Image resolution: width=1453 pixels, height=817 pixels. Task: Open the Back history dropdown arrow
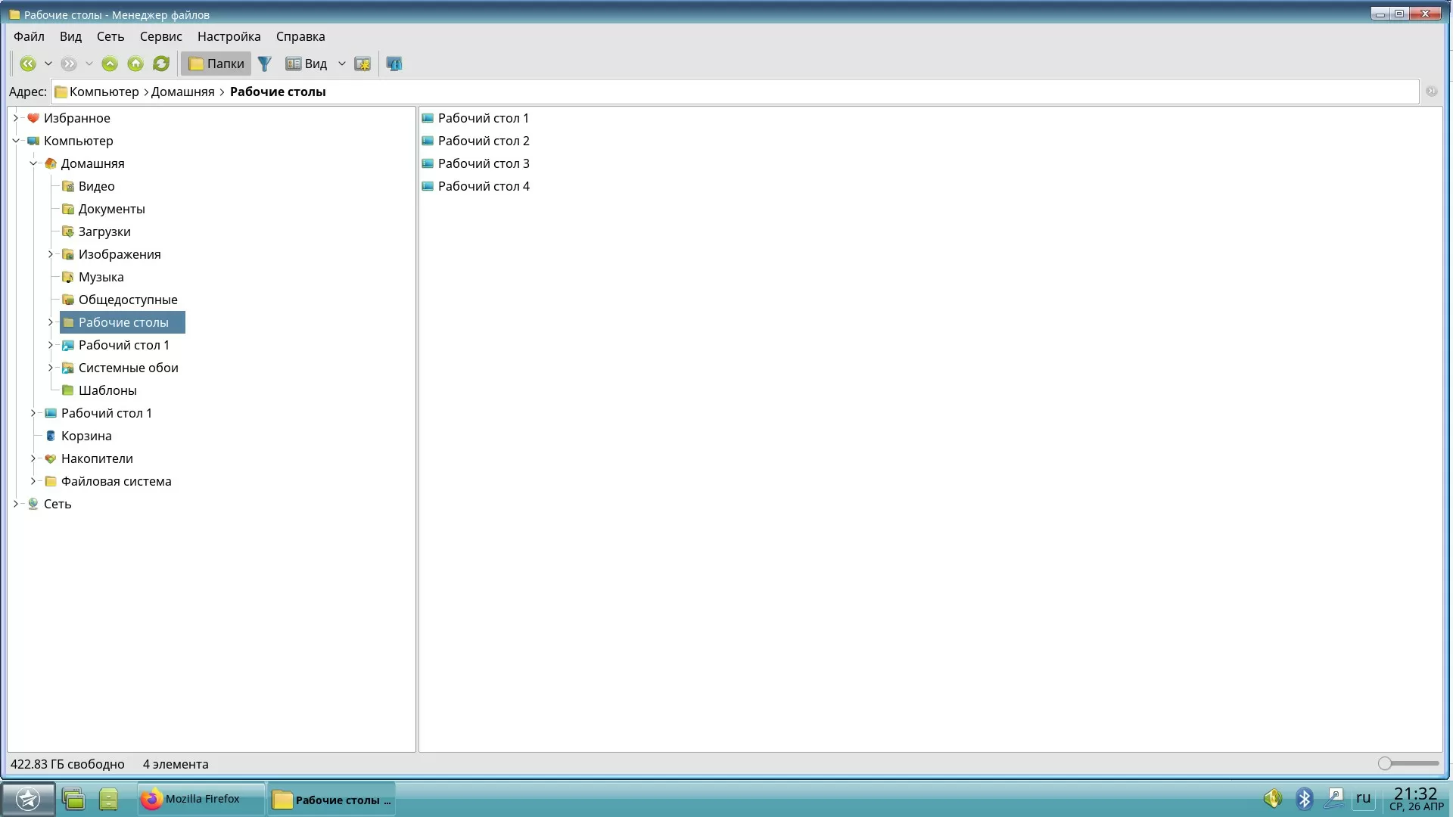[x=48, y=64]
